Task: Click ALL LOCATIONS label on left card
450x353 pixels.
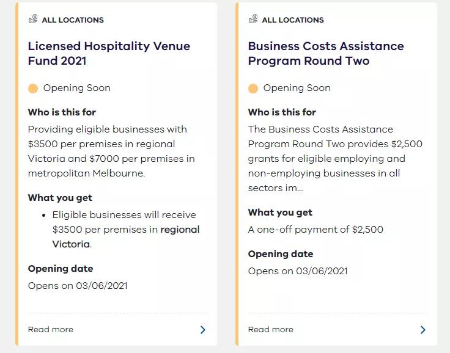Action: [73, 20]
